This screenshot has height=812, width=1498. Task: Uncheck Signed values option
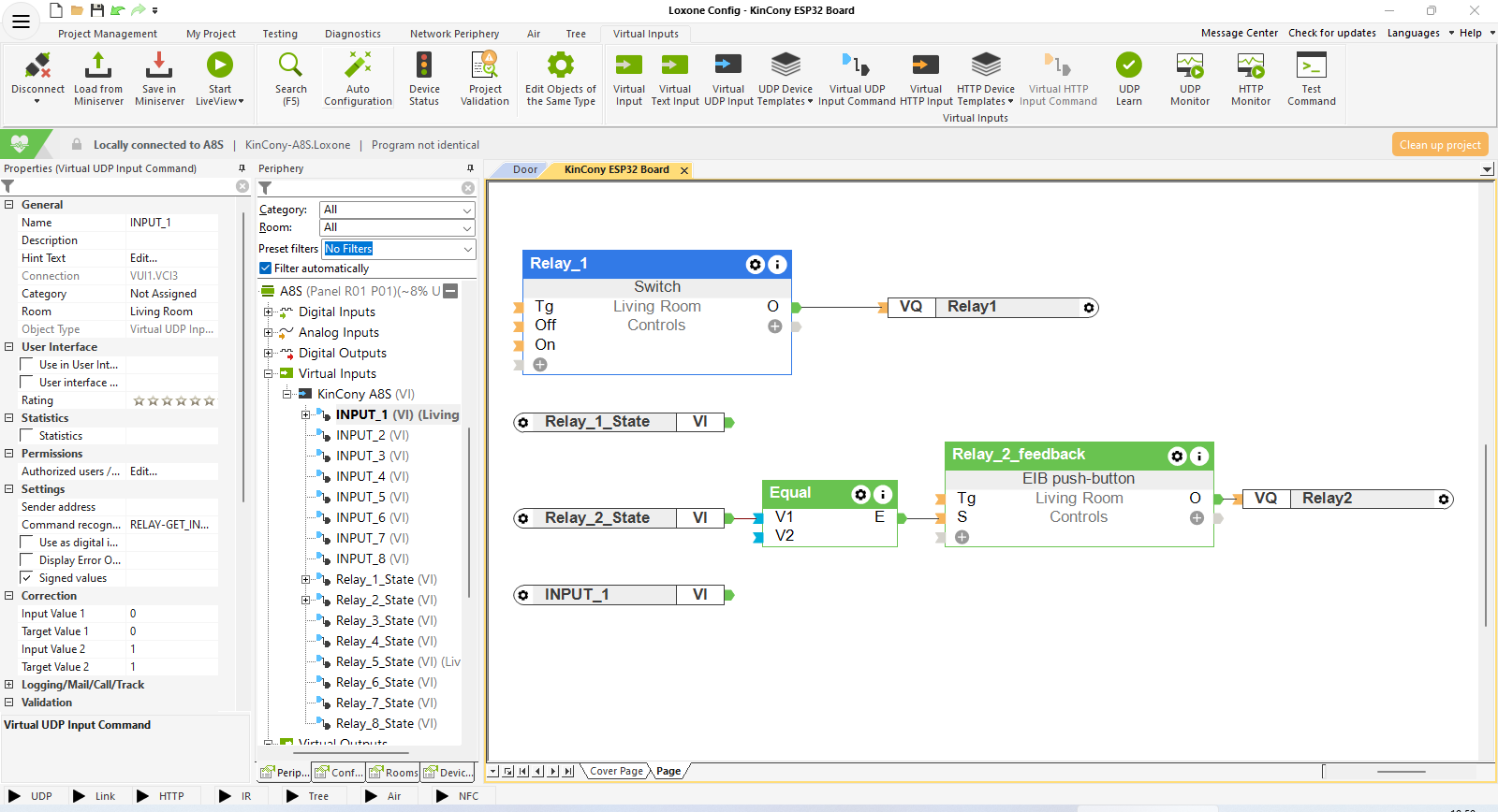point(27,578)
